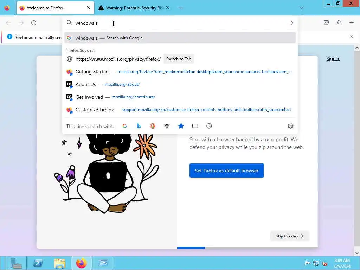Viewport: 360px width, 270px height.
Task: Select the Customize Firefox bookmark suggestion
Action: 180,110
